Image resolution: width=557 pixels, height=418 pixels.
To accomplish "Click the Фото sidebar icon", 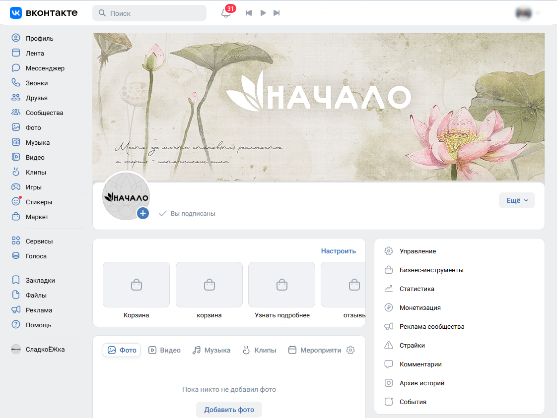I will point(16,127).
